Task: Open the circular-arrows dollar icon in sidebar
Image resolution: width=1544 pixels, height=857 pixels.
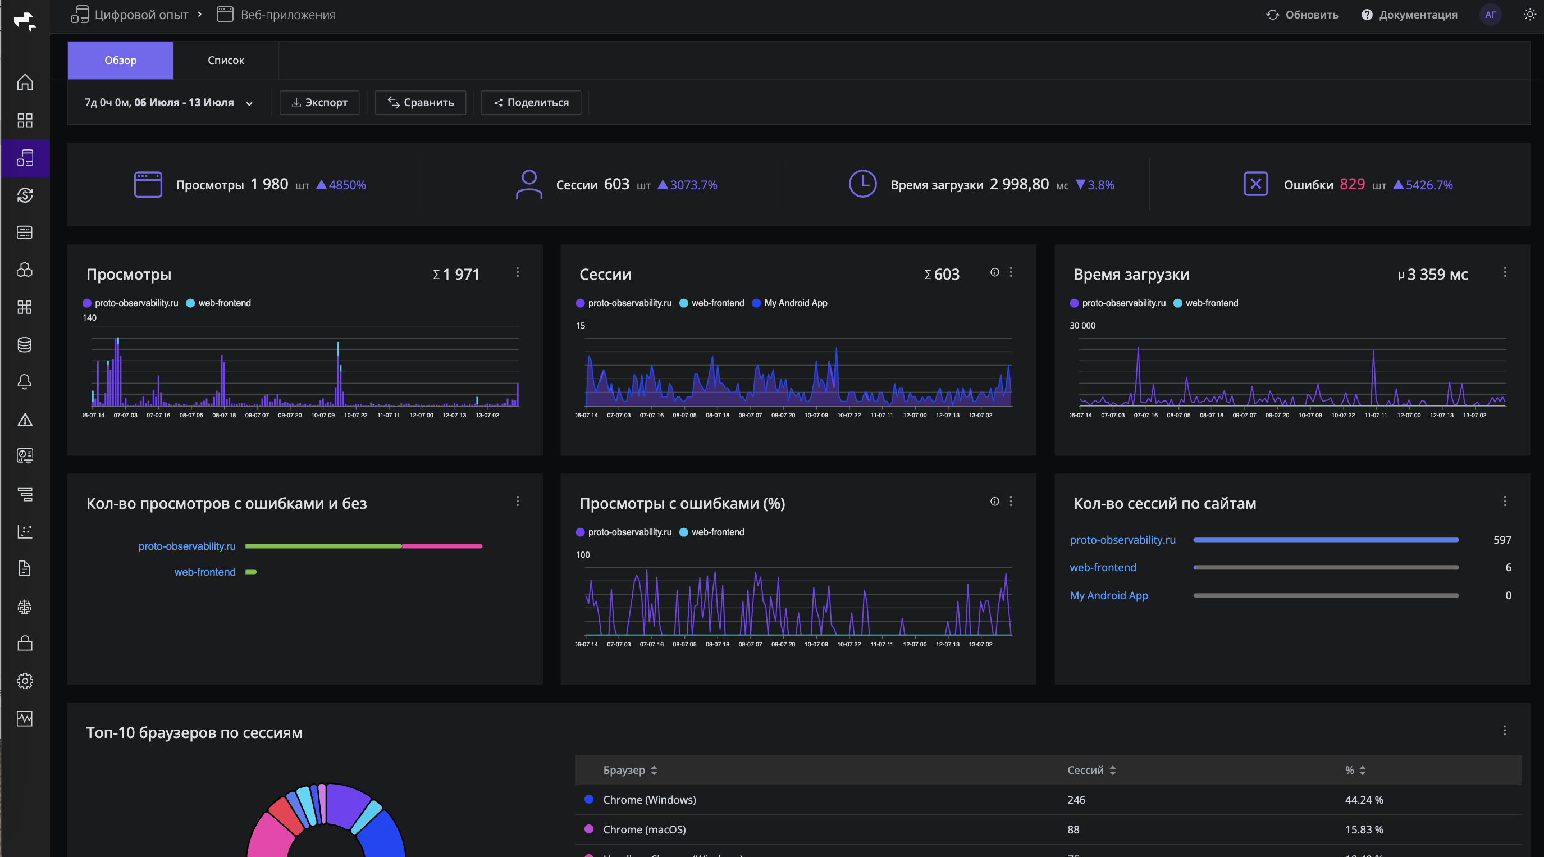Action: tap(25, 195)
